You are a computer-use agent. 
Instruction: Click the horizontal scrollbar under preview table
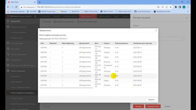[66, 88]
